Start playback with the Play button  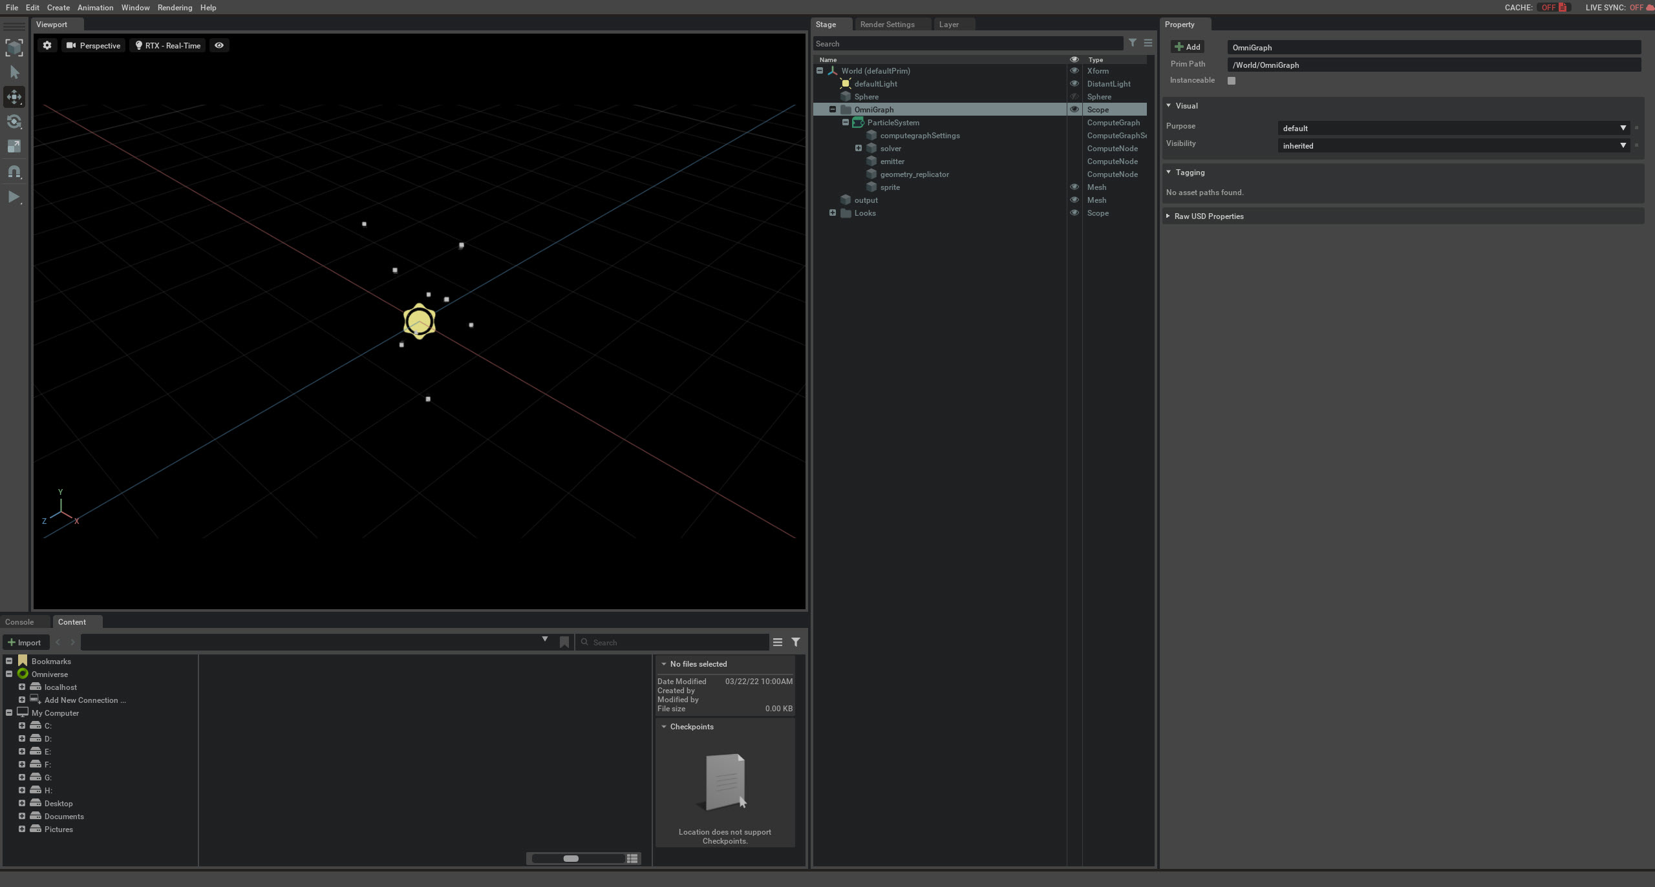pos(14,197)
